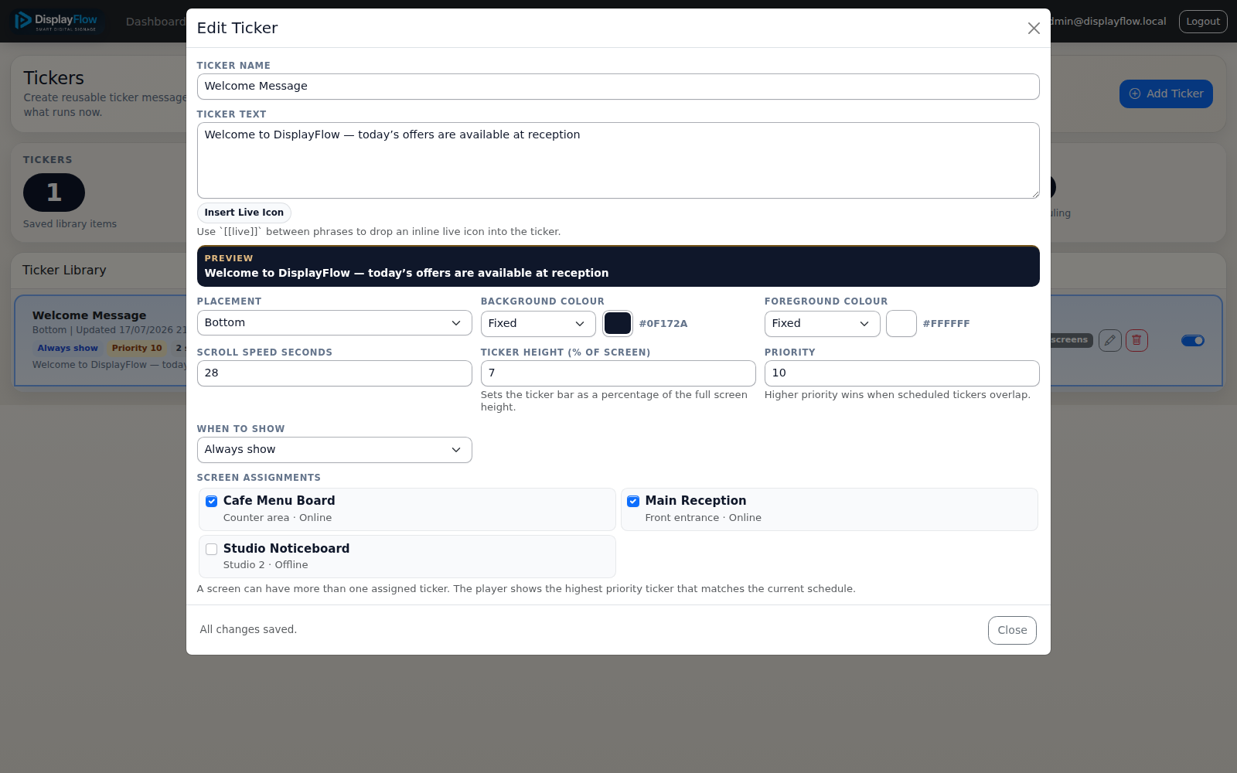
Task: Open the white foreground colour swatch
Action: click(901, 323)
